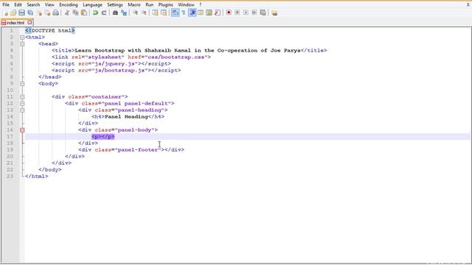The height and width of the screenshot is (265, 472).
Task: Undo the last edit with the green arrow
Action: click(x=95, y=13)
